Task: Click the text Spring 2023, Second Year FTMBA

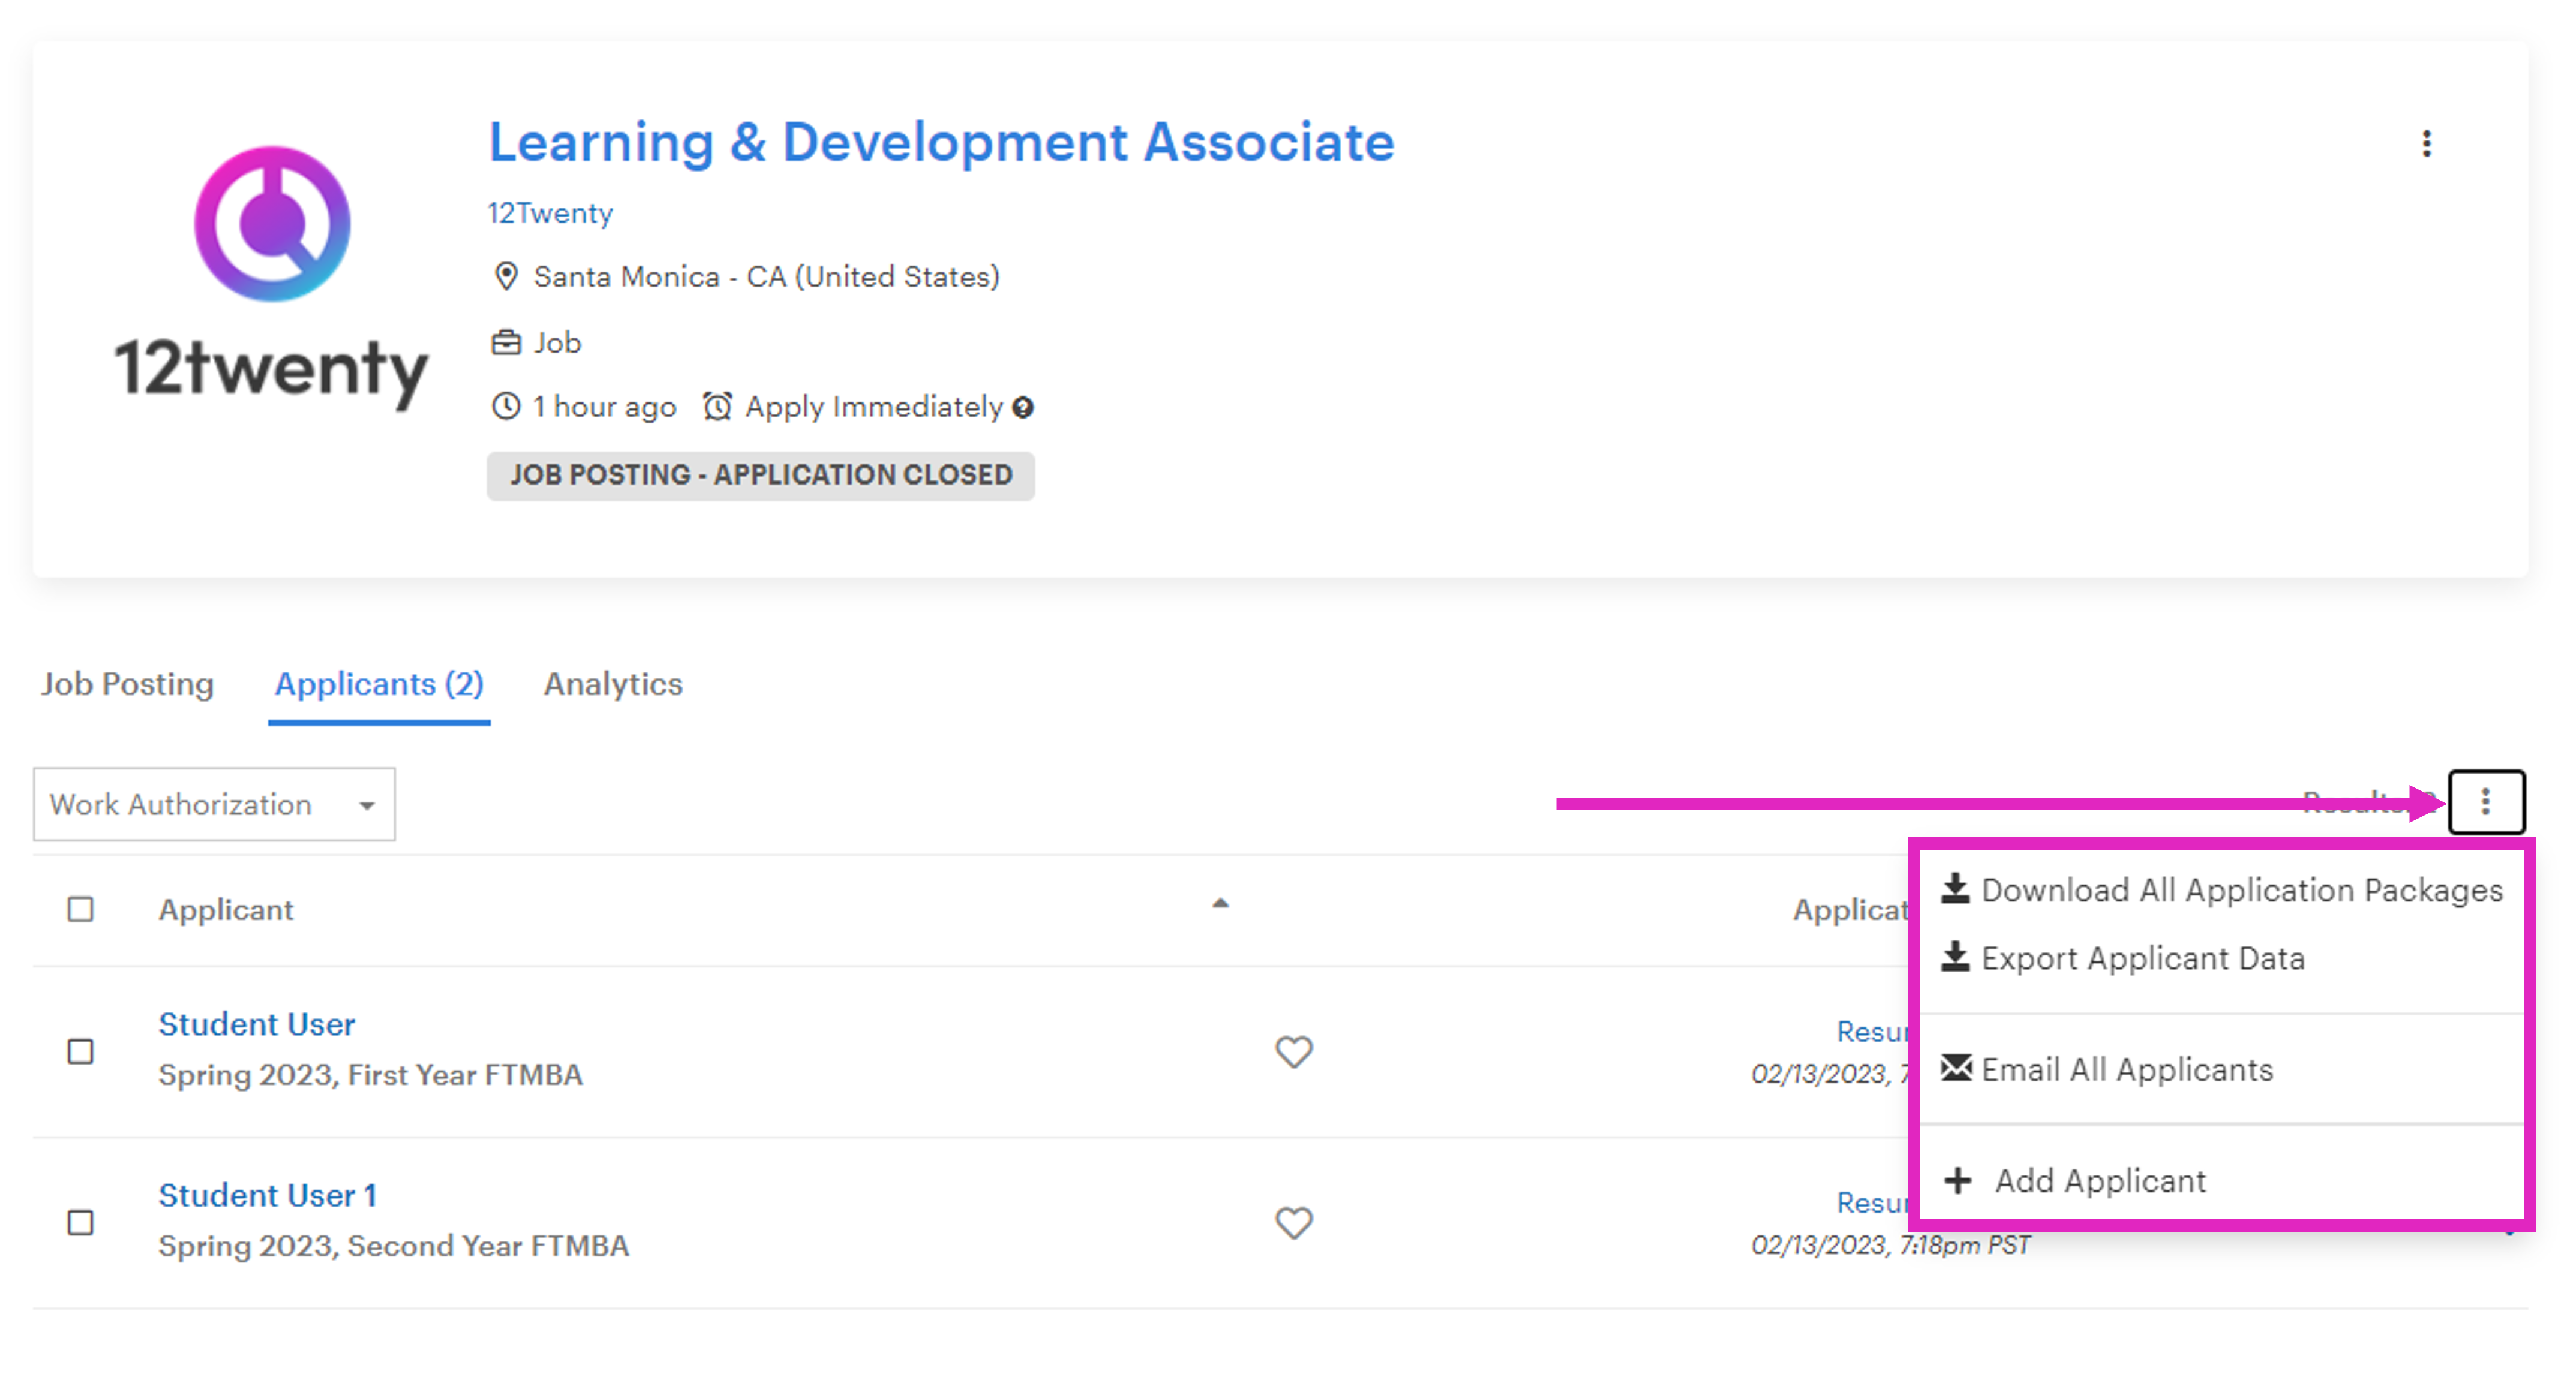Action: pos(393,1246)
